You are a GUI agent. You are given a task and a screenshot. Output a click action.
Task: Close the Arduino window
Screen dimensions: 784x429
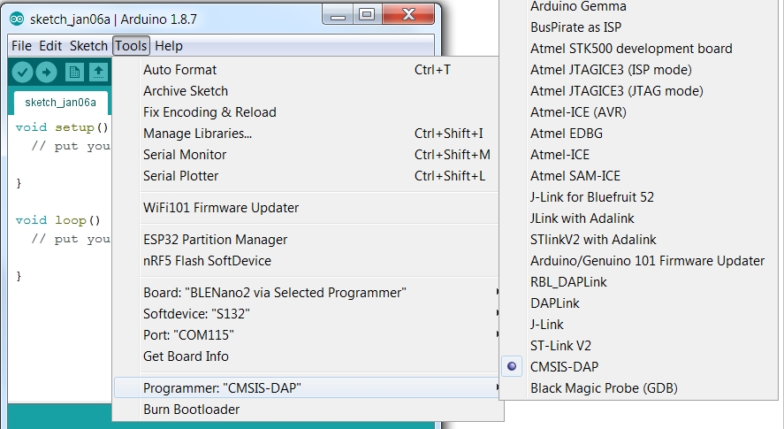[408, 15]
